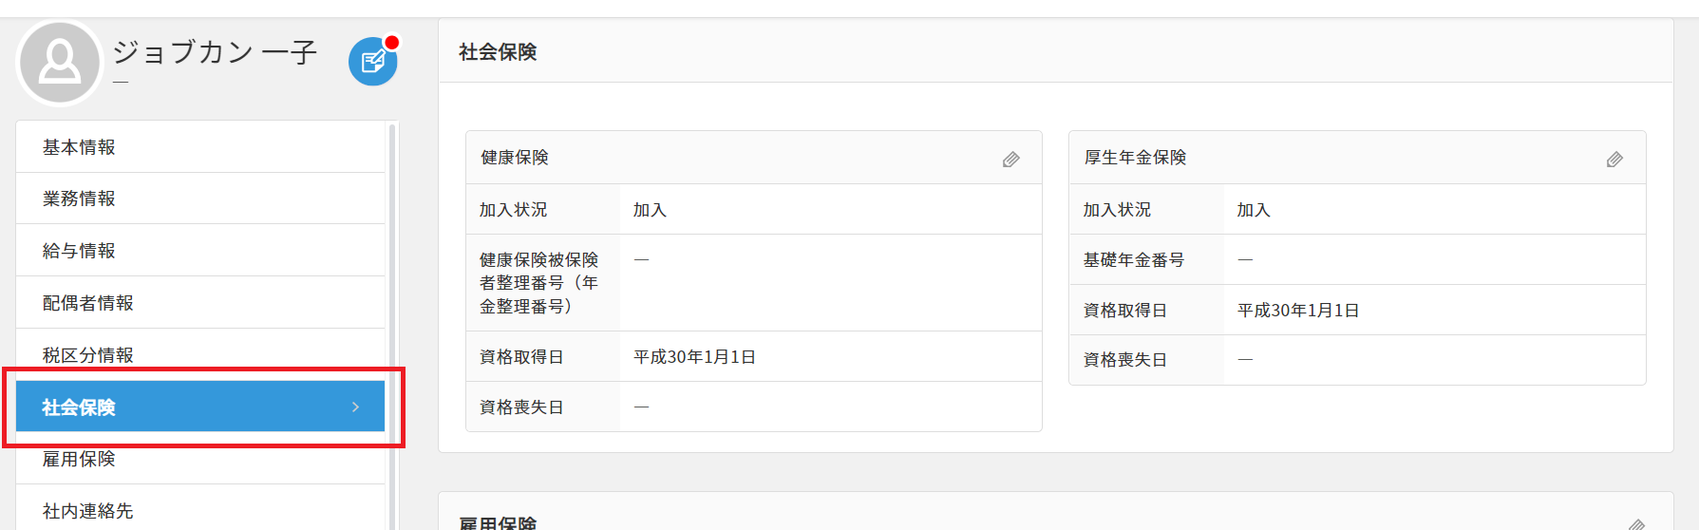Click the profile avatar picture
1699x530 pixels.
click(60, 63)
